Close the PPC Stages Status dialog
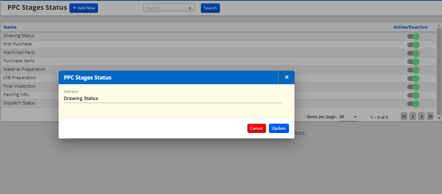 coord(287,77)
